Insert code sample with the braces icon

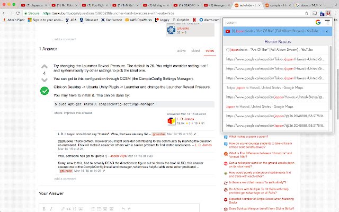pyautogui.click(x=75, y=209)
